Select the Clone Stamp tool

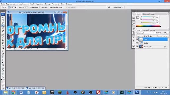click(3, 40)
